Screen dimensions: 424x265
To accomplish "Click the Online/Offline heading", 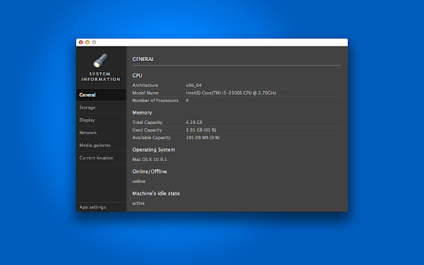I will pyautogui.click(x=150, y=172).
